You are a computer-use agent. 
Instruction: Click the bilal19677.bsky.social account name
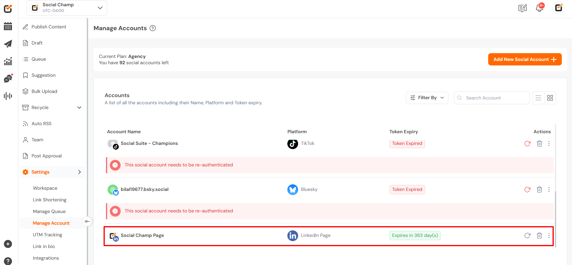point(145,189)
